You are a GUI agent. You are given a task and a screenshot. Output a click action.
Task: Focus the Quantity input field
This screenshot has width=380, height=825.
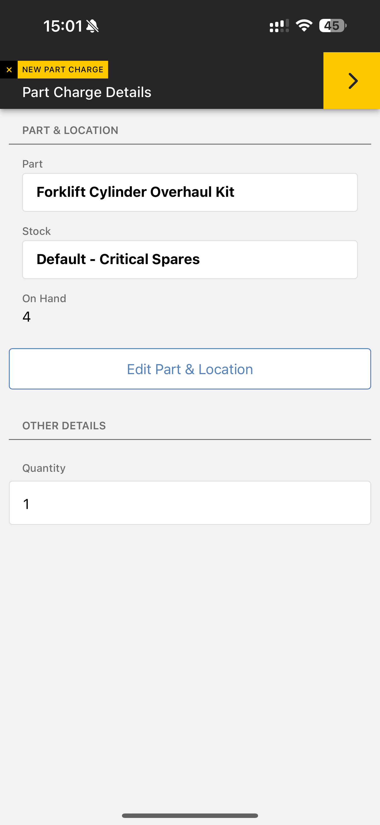[x=190, y=503]
